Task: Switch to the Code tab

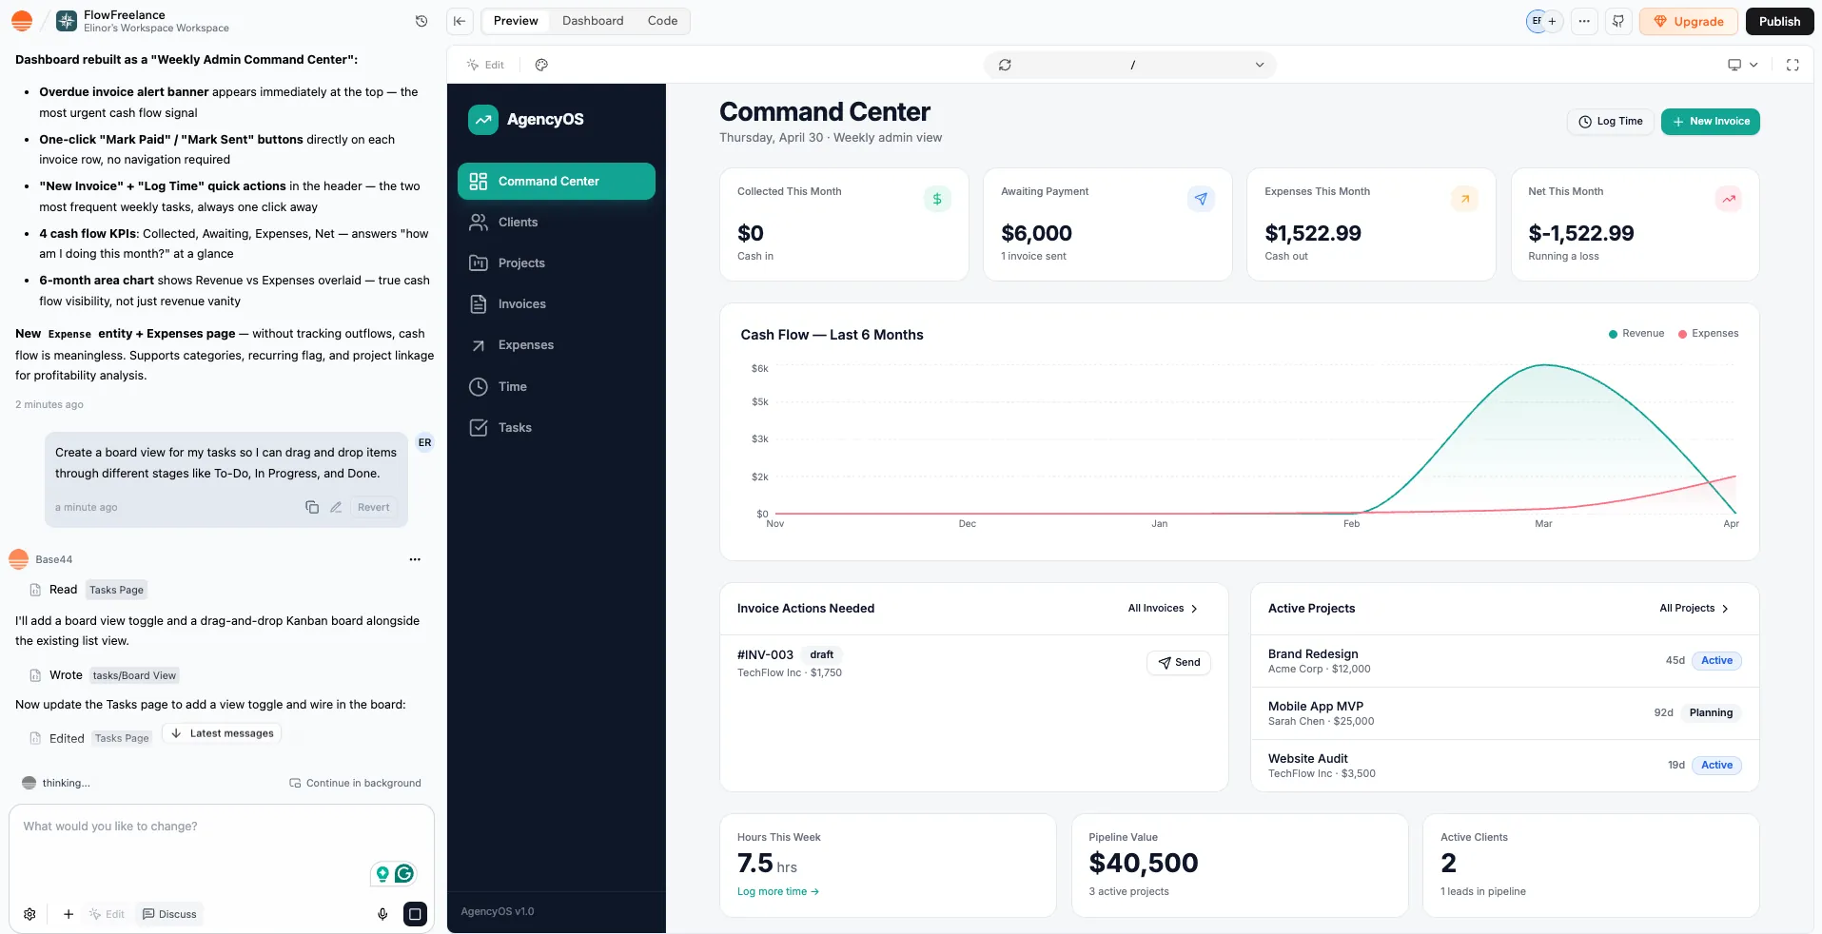Action: (662, 21)
